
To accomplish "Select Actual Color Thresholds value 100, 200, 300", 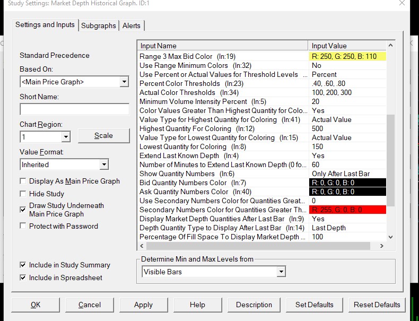I will tap(347, 92).
